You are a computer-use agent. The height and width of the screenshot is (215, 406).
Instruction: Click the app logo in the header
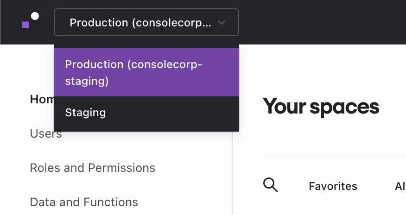[30, 20]
